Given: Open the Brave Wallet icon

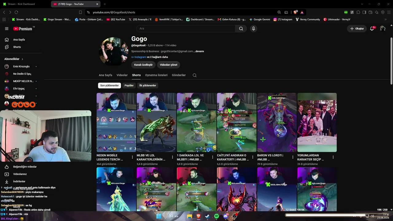Looking at the screenshot, I should coord(370,12).
